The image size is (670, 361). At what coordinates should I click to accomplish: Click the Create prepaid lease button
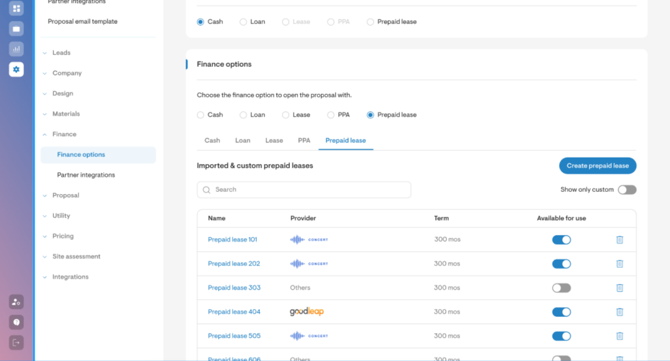click(598, 166)
